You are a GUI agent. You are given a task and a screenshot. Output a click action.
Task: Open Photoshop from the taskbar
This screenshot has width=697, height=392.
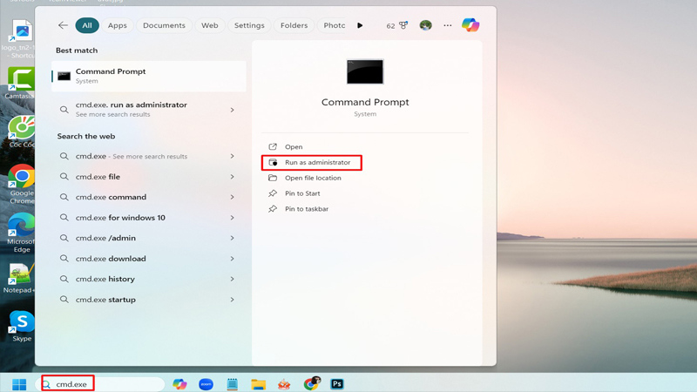pyautogui.click(x=337, y=383)
